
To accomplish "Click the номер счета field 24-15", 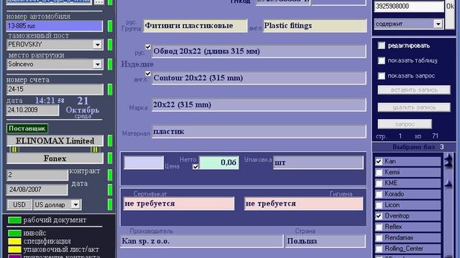I will point(55,90).
